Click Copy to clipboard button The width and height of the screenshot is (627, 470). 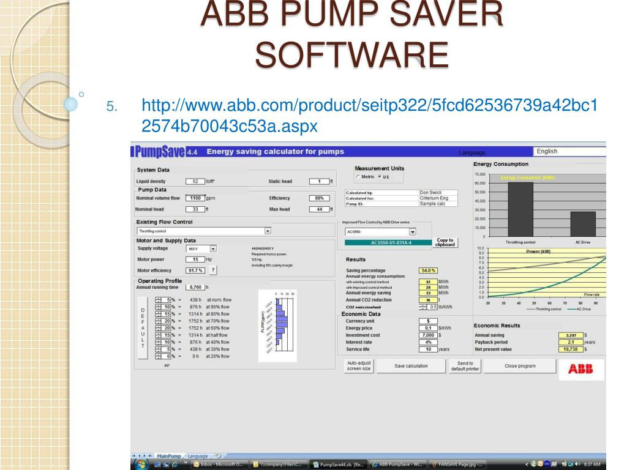445,242
